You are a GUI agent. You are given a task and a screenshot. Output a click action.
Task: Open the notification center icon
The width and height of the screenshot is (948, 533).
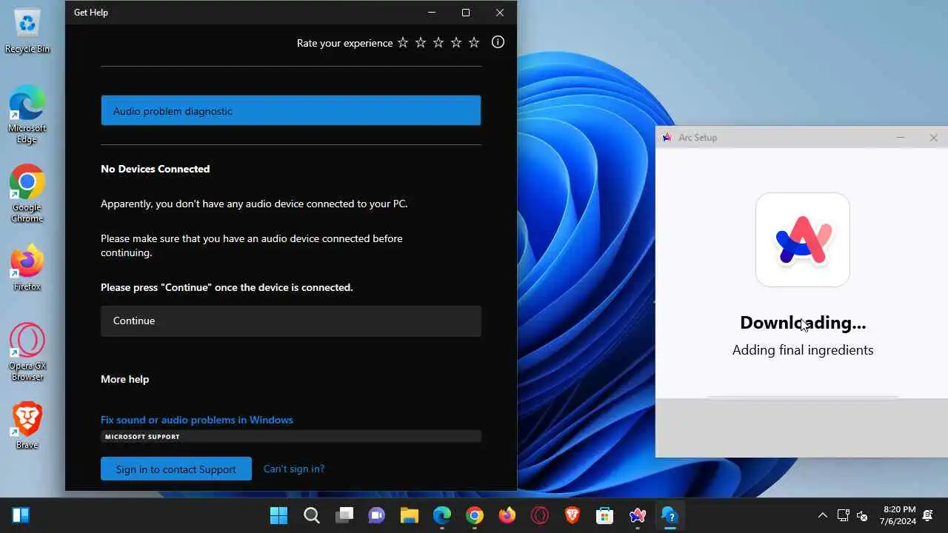pos(928,515)
